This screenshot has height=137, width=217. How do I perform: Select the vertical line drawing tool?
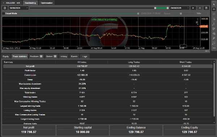coord(214,24)
